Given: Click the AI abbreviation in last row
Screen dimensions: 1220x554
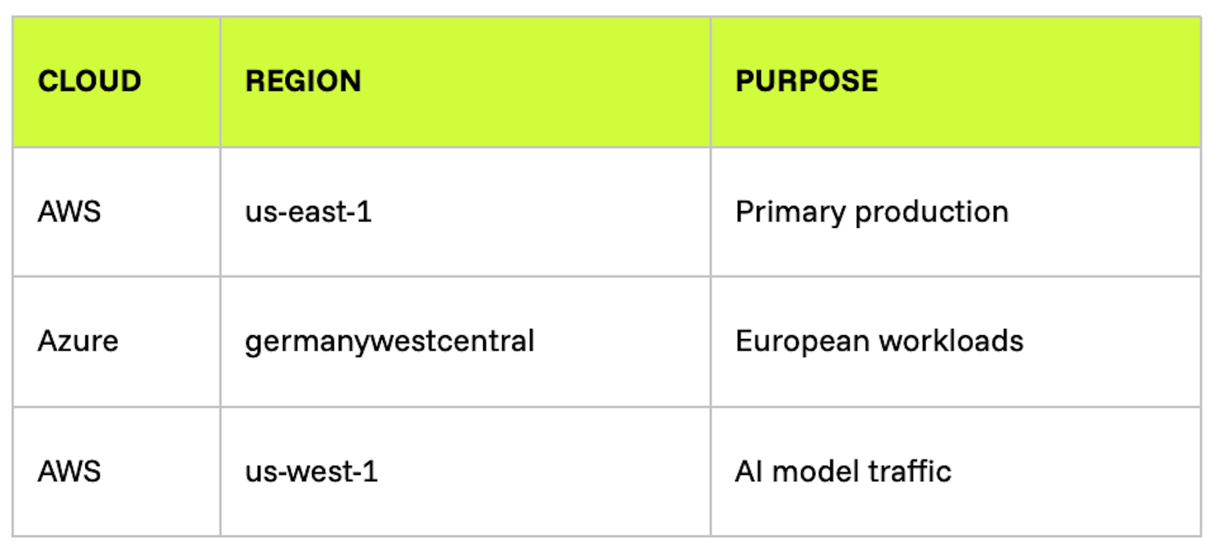Looking at the screenshot, I should 749,471.
